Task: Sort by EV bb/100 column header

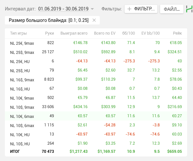Action: 151,33
